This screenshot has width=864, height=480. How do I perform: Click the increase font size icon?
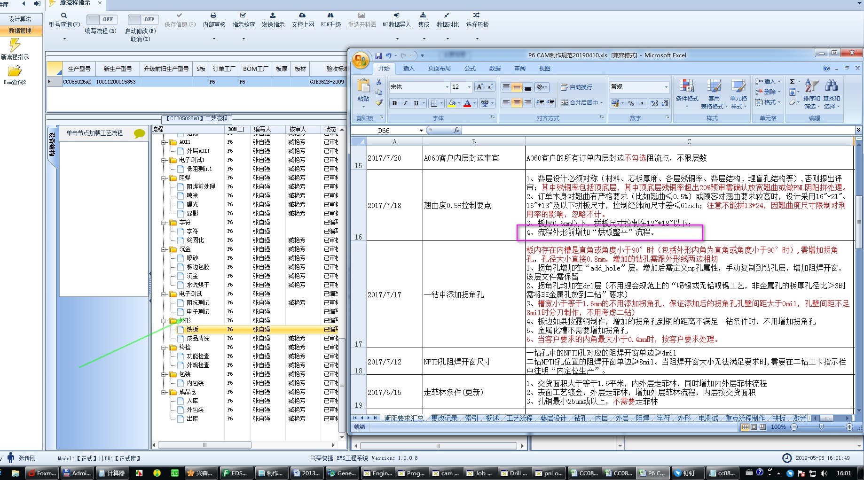pyautogui.click(x=479, y=87)
